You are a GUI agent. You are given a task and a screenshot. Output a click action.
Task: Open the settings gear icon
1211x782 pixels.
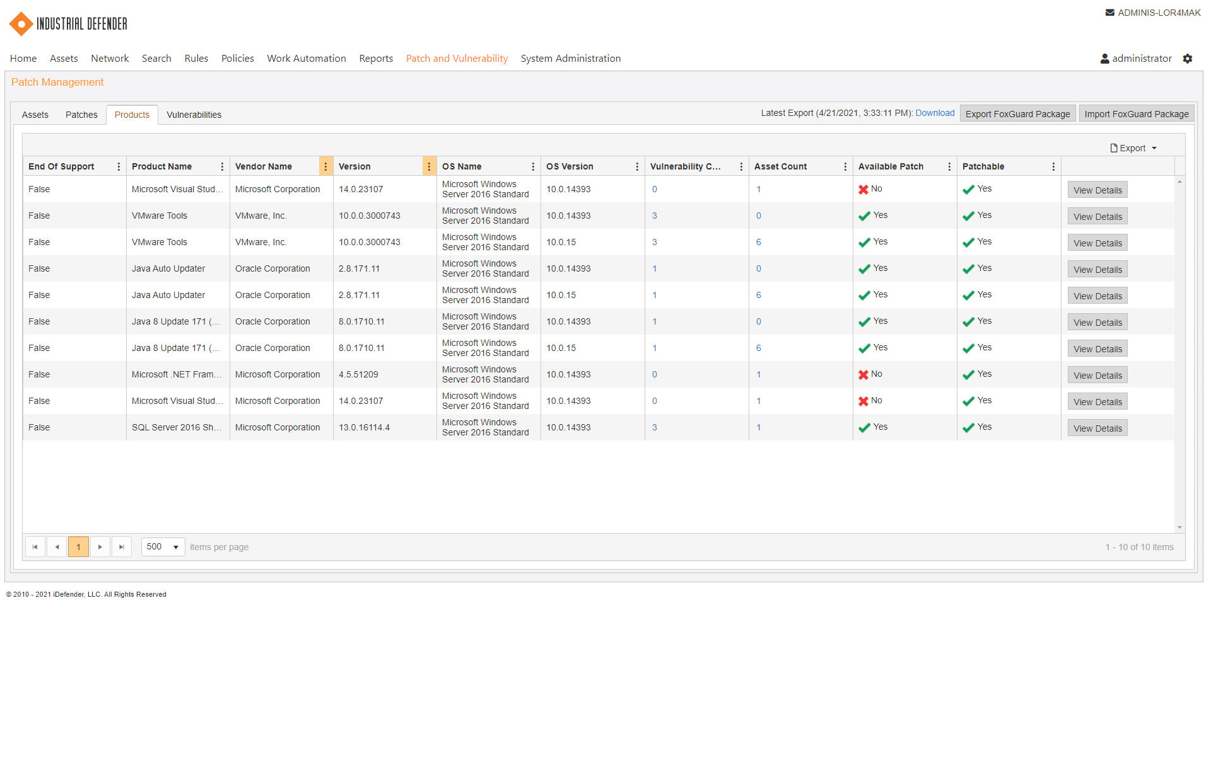point(1188,59)
